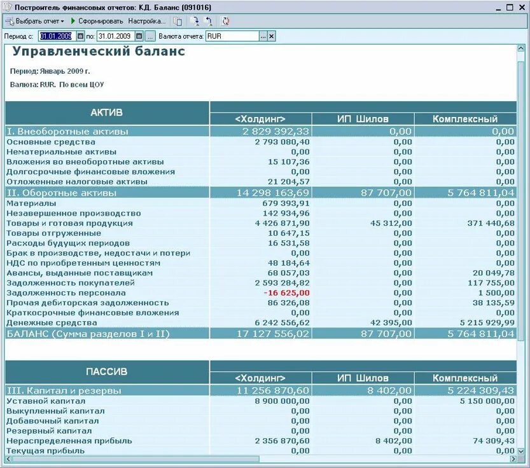Click value 21 204,57 for Отложенные налоговые активы
The width and height of the screenshot is (530, 468).
point(289,182)
